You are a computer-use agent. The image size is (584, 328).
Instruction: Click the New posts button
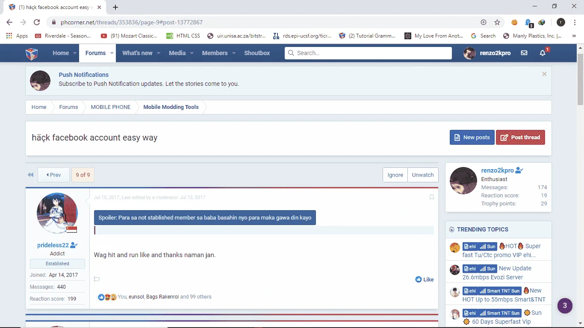click(472, 138)
